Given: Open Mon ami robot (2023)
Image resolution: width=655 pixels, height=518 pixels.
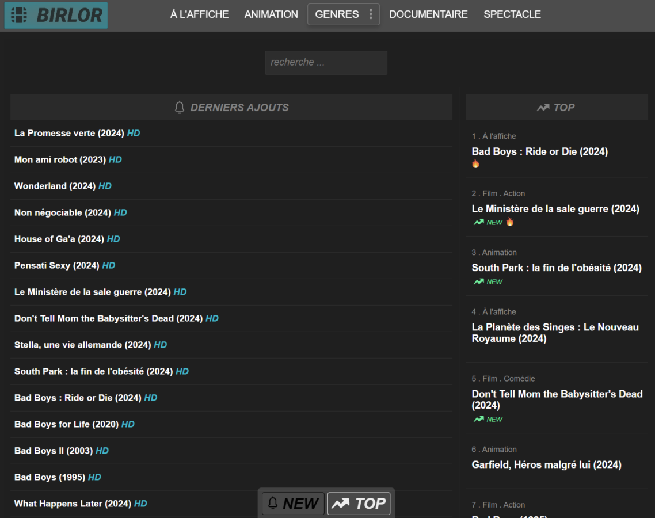Looking at the screenshot, I should (x=60, y=159).
